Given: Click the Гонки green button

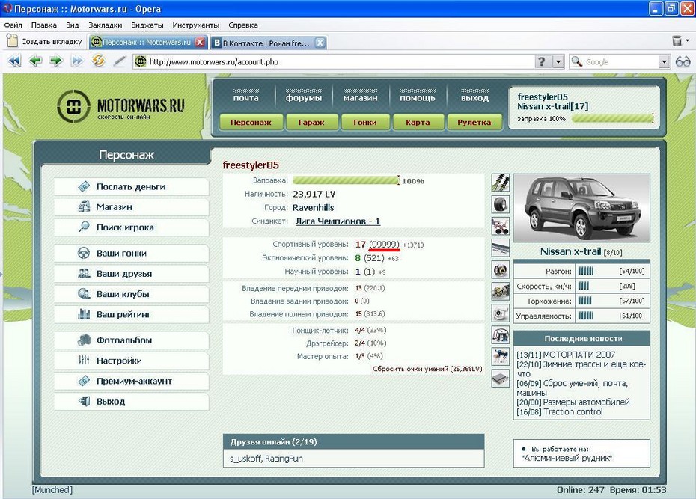Looking at the screenshot, I should tap(365, 123).
